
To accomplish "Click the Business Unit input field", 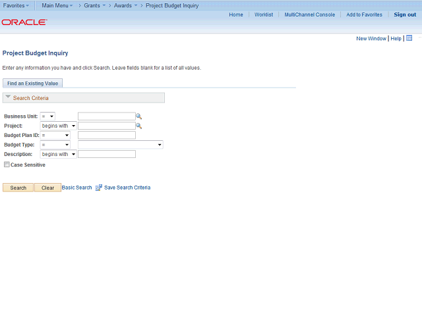I will point(107,117).
